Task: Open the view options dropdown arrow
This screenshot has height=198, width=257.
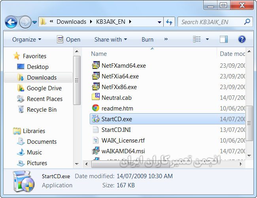Action: coord(207,39)
